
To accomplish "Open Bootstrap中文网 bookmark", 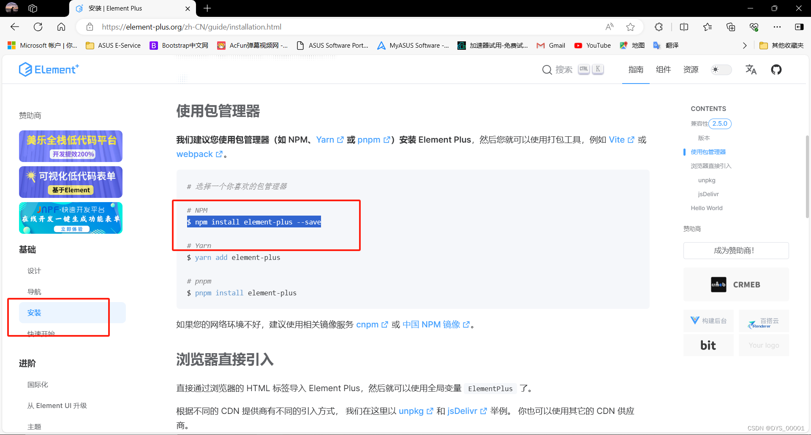I will point(179,46).
